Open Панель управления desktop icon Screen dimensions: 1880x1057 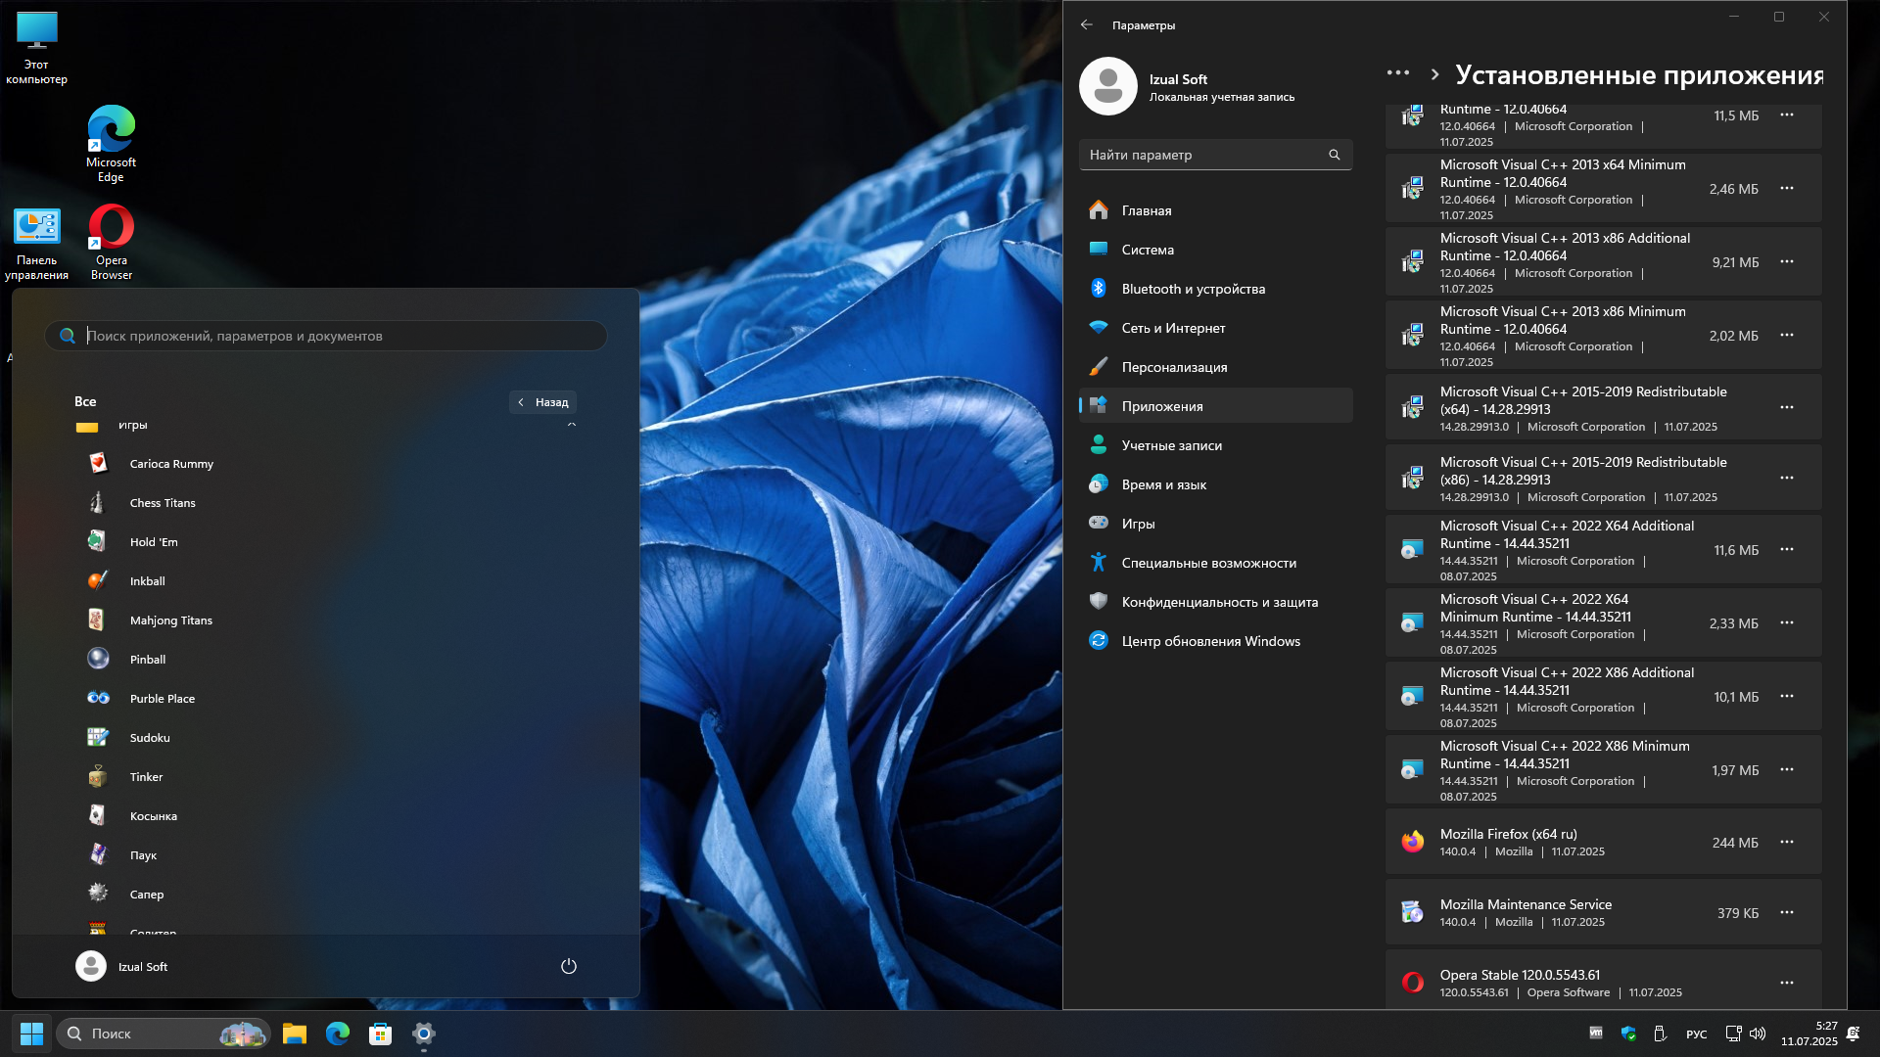pos(36,243)
